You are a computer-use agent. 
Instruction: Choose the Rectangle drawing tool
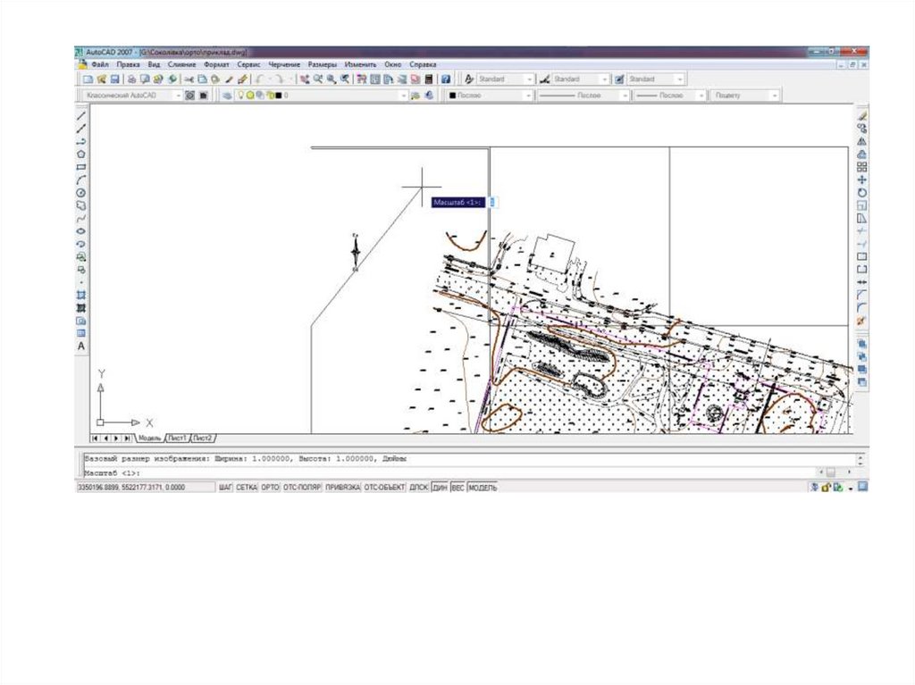pos(81,167)
